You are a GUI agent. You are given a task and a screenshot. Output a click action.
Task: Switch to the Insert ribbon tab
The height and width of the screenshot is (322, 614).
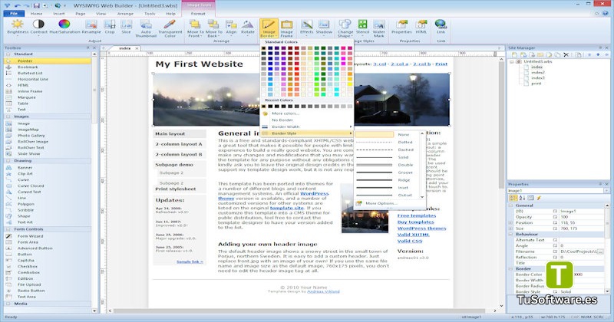pyautogui.click(x=59, y=13)
